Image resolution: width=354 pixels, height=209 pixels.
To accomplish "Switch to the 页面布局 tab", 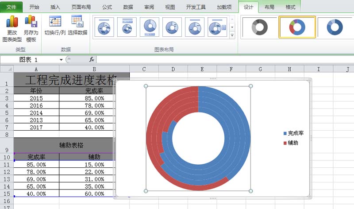I will (81, 7).
